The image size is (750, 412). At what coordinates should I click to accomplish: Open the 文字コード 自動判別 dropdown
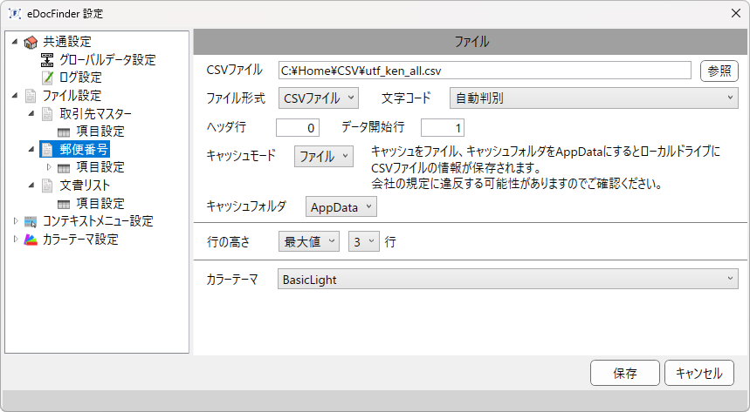(594, 98)
